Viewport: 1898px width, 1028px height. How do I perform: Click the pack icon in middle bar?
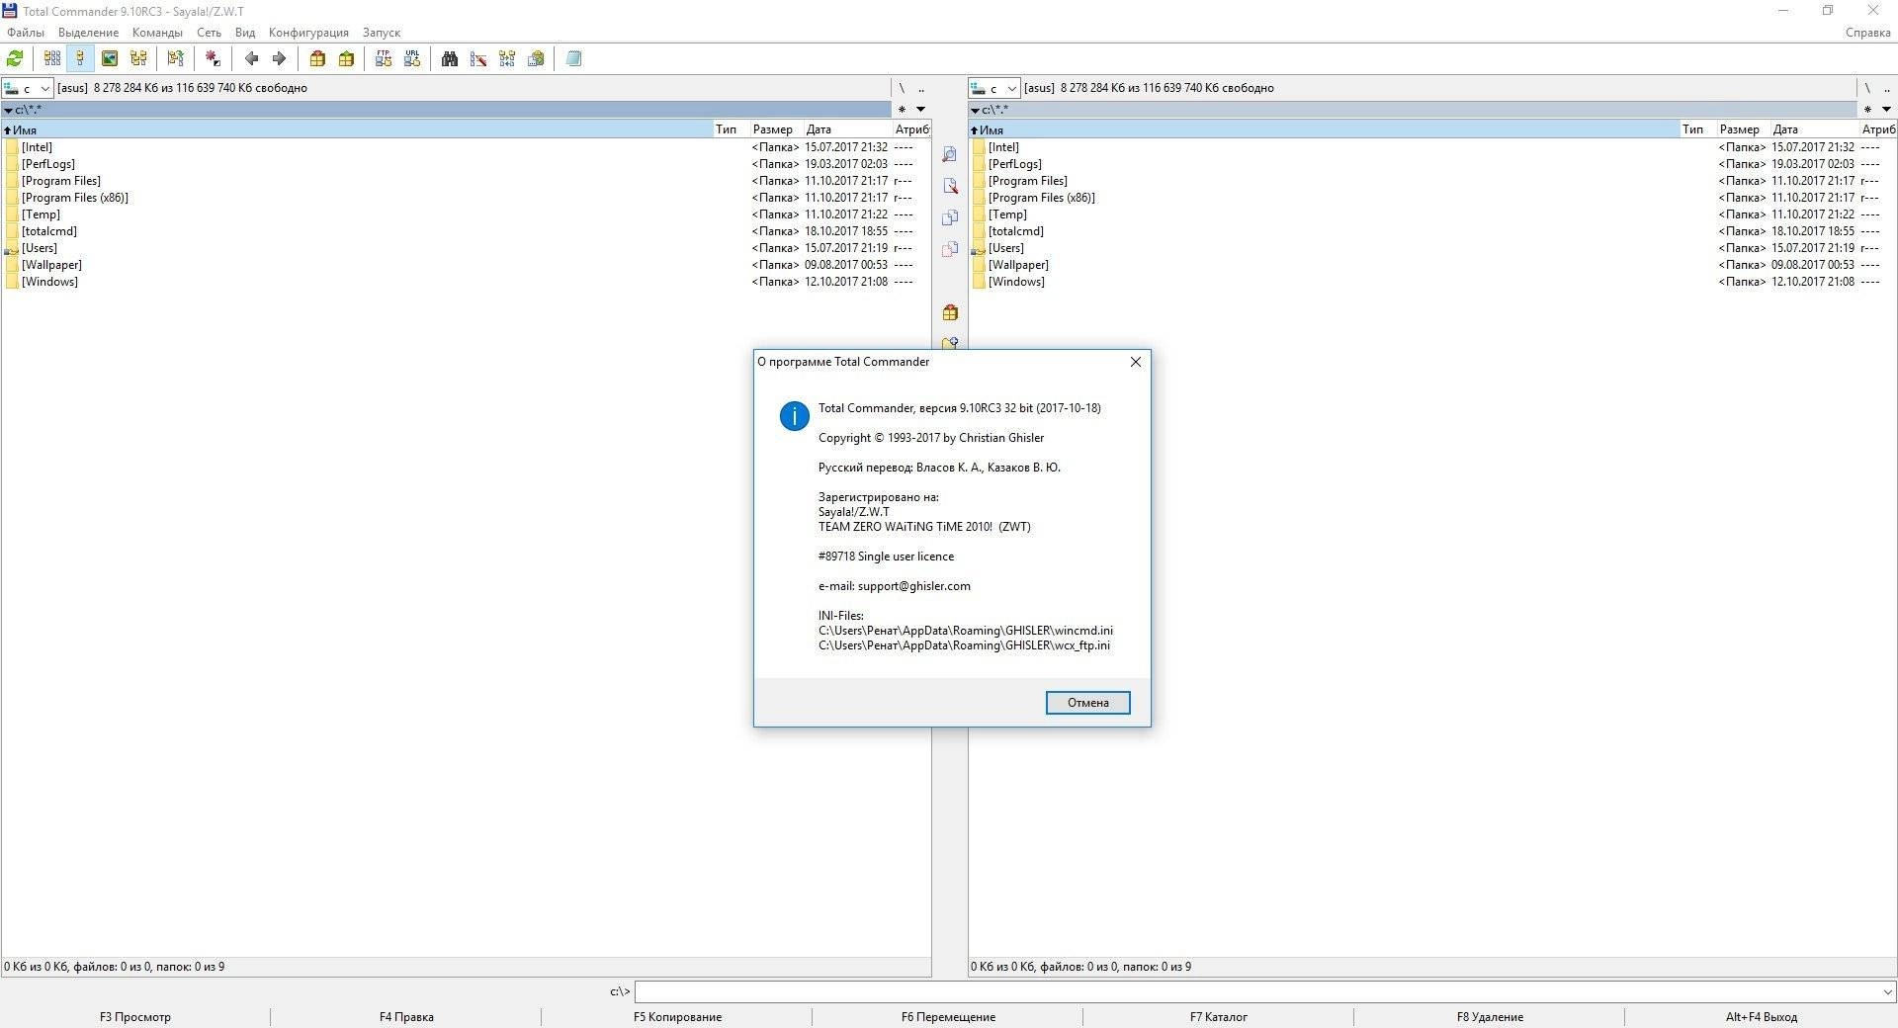tap(950, 312)
